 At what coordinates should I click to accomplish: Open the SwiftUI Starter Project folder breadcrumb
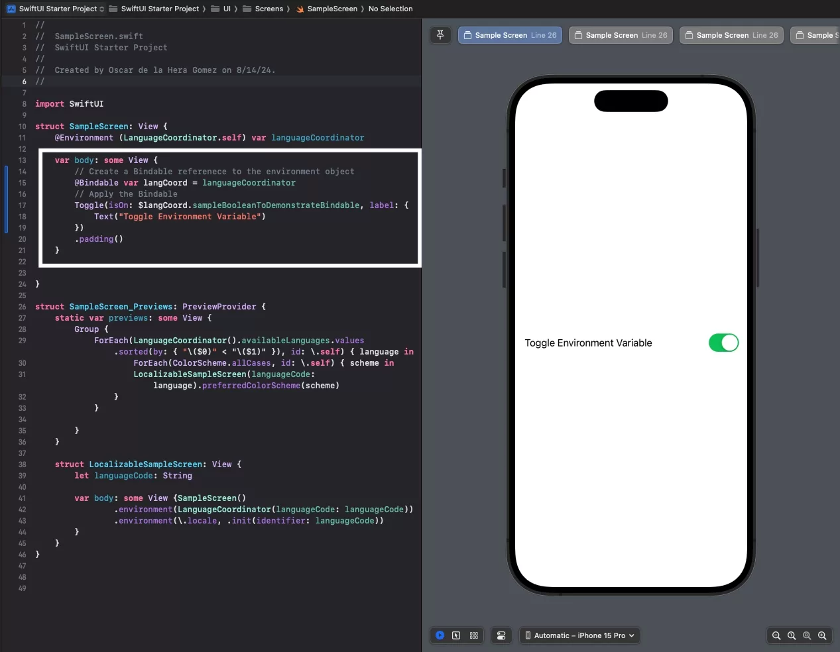pyautogui.click(x=154, y=9)
